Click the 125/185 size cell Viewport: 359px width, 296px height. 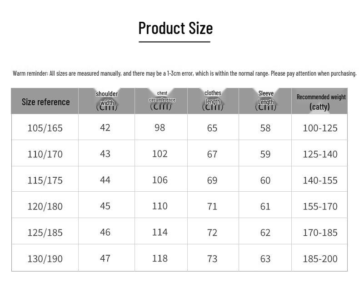(x=45, y=233)
